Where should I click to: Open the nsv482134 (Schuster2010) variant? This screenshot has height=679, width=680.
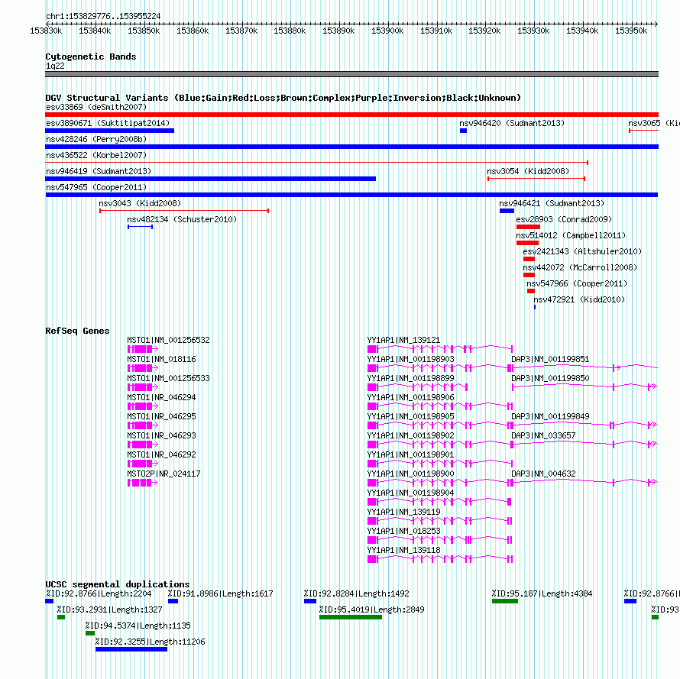coord(182,219)
